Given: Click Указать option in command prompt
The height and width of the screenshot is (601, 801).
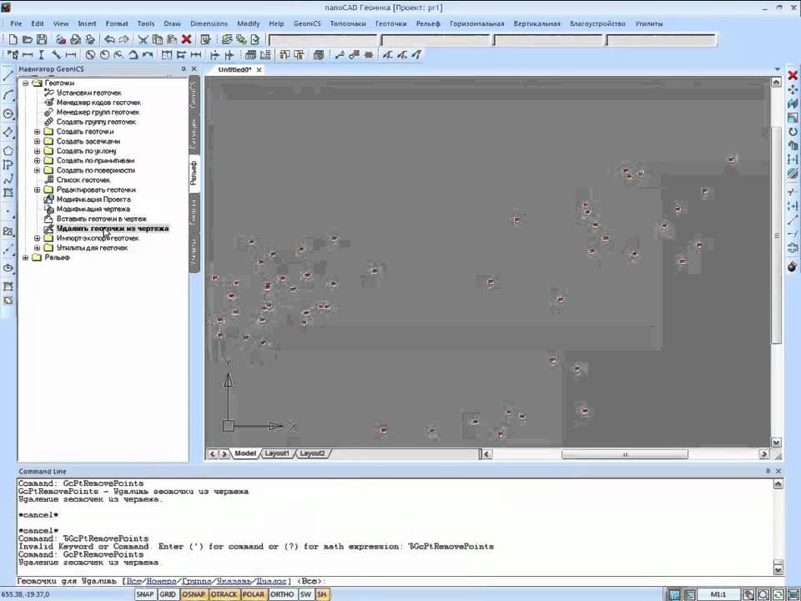Looking at the screenshot, I should (x=234, y=581).
